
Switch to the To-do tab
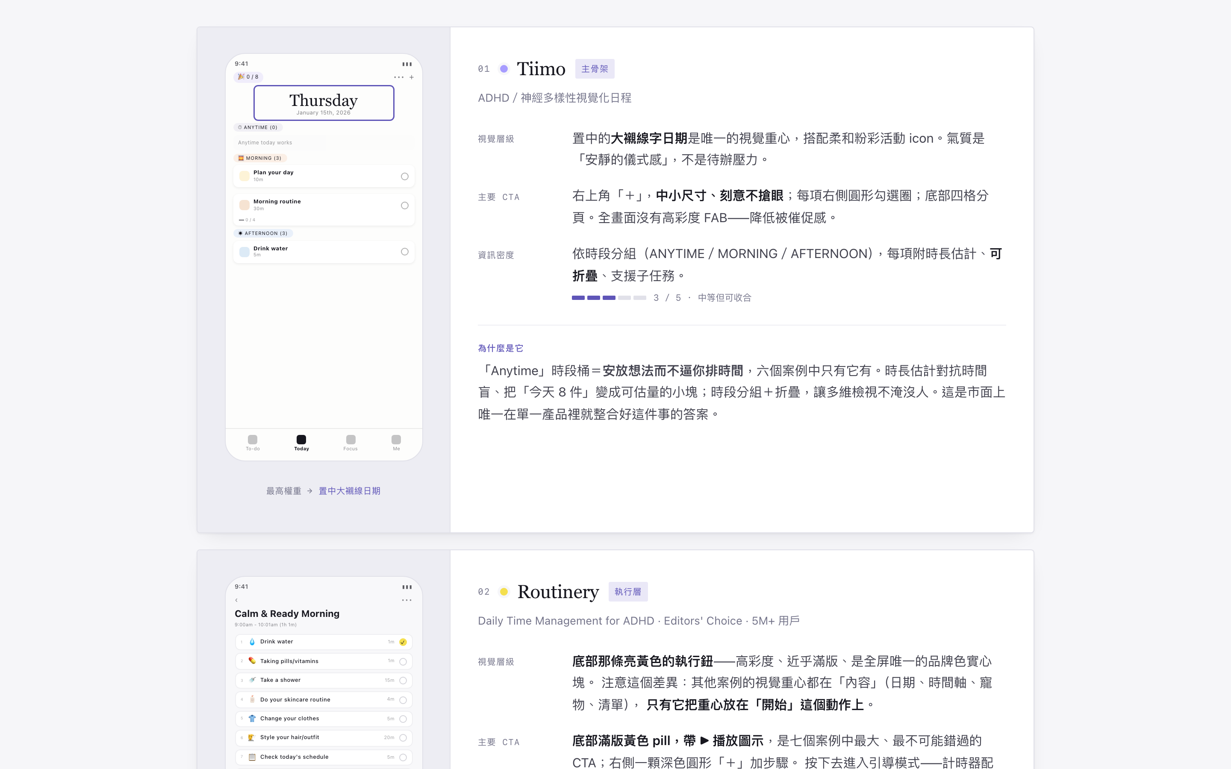(x=253, y=443)
